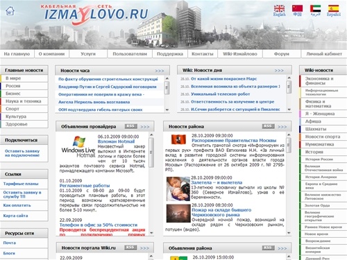The height and width of the screenshot is (260, 347).
Task: Open Wiki-Измайлово menu item
Action: coord(240,54)
